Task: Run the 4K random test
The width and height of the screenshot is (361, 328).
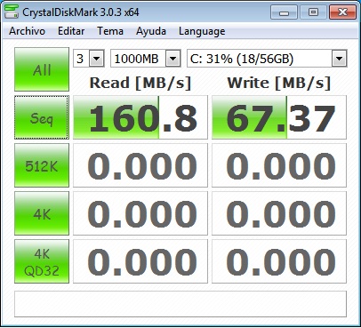Action: point(42,213)
